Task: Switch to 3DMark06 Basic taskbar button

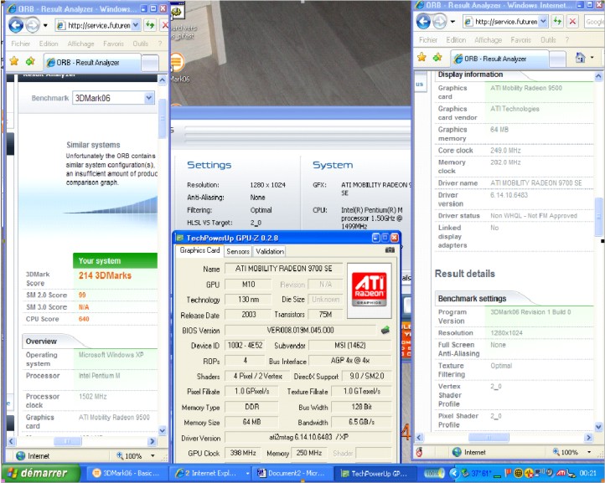Action: [x=127, y=473]
